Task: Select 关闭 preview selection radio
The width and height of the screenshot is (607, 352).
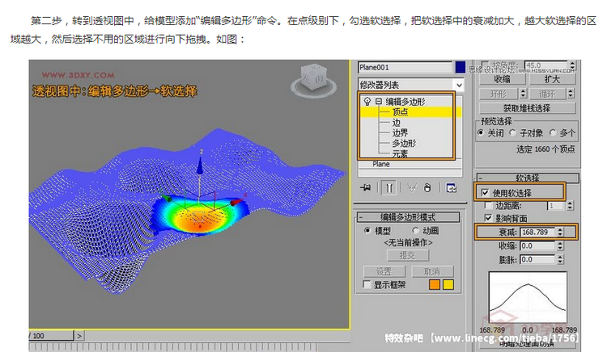Action: click(481, 132)
